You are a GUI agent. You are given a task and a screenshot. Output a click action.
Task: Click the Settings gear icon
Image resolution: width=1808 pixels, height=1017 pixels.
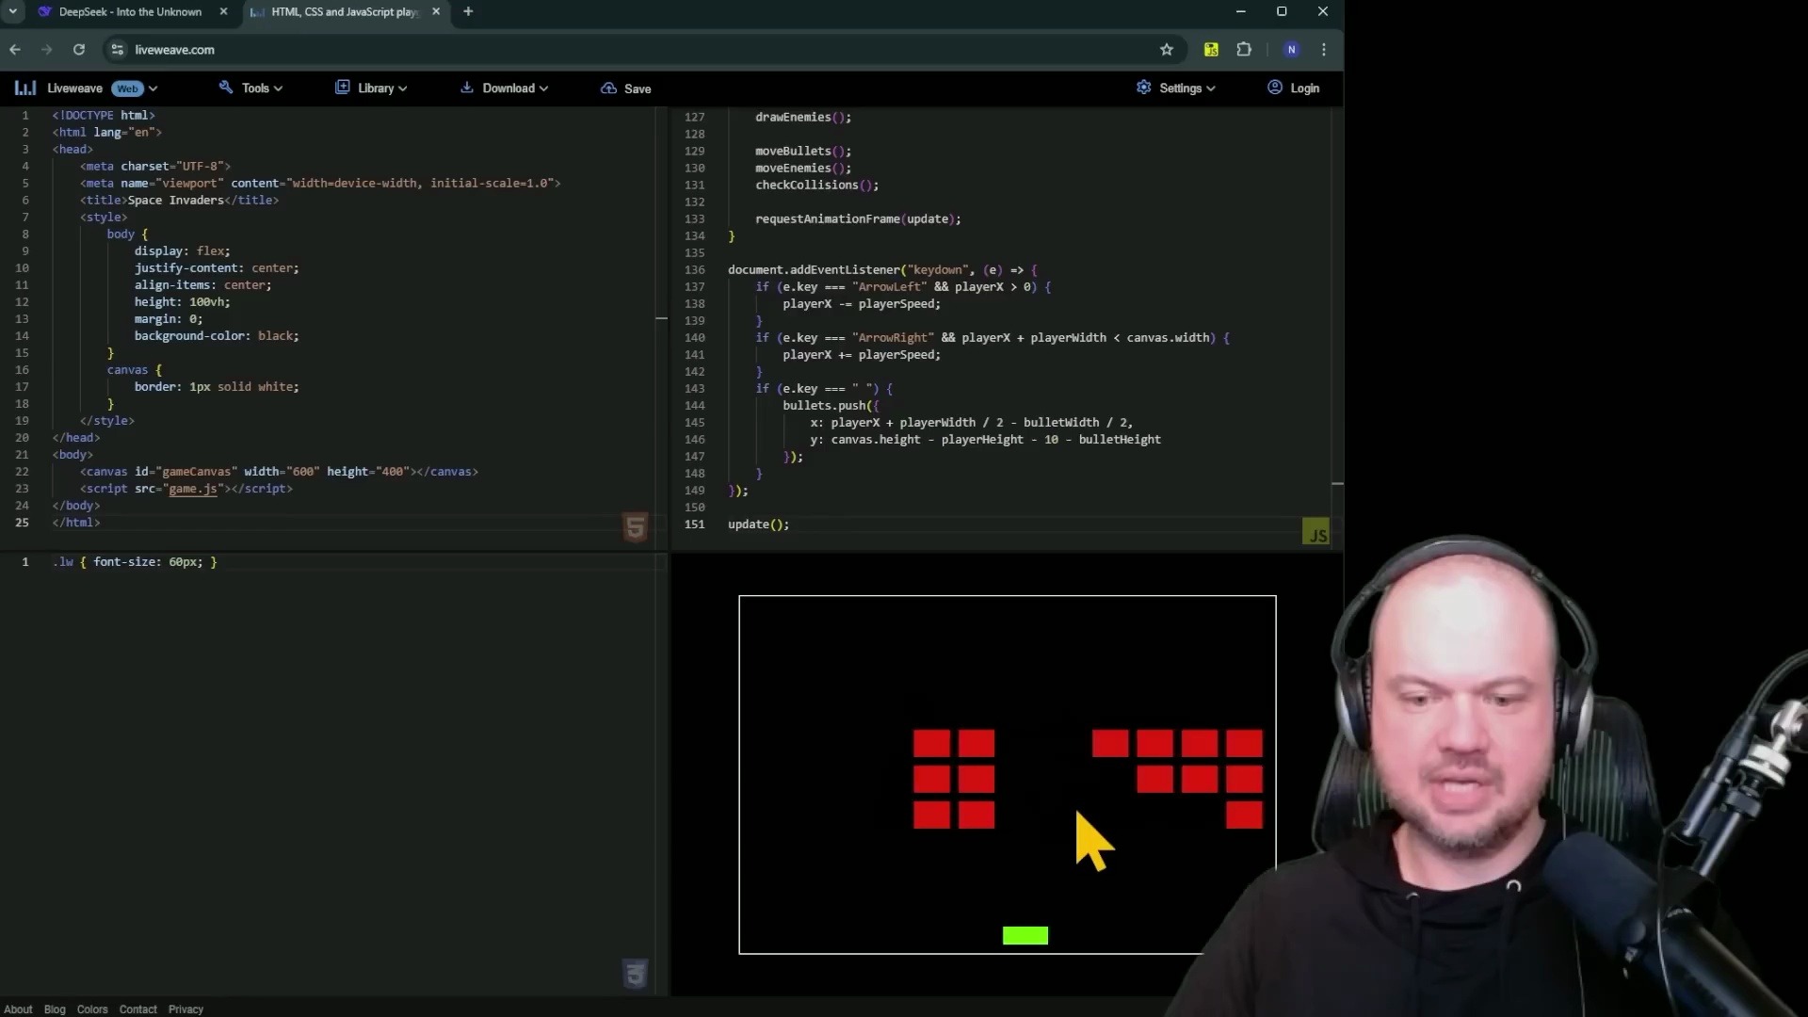1144,87
